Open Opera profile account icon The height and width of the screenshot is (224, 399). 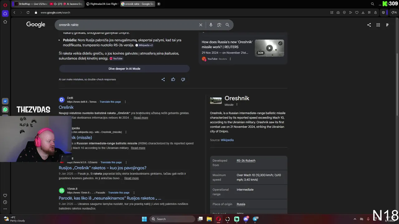tap(375, 12)
